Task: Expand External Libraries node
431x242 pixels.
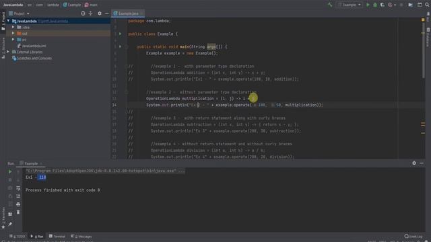Action: [8, 52]
